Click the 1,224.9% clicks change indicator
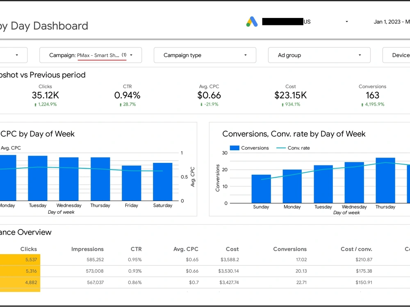This screenshot has height=307, width=410. (46, 104)
